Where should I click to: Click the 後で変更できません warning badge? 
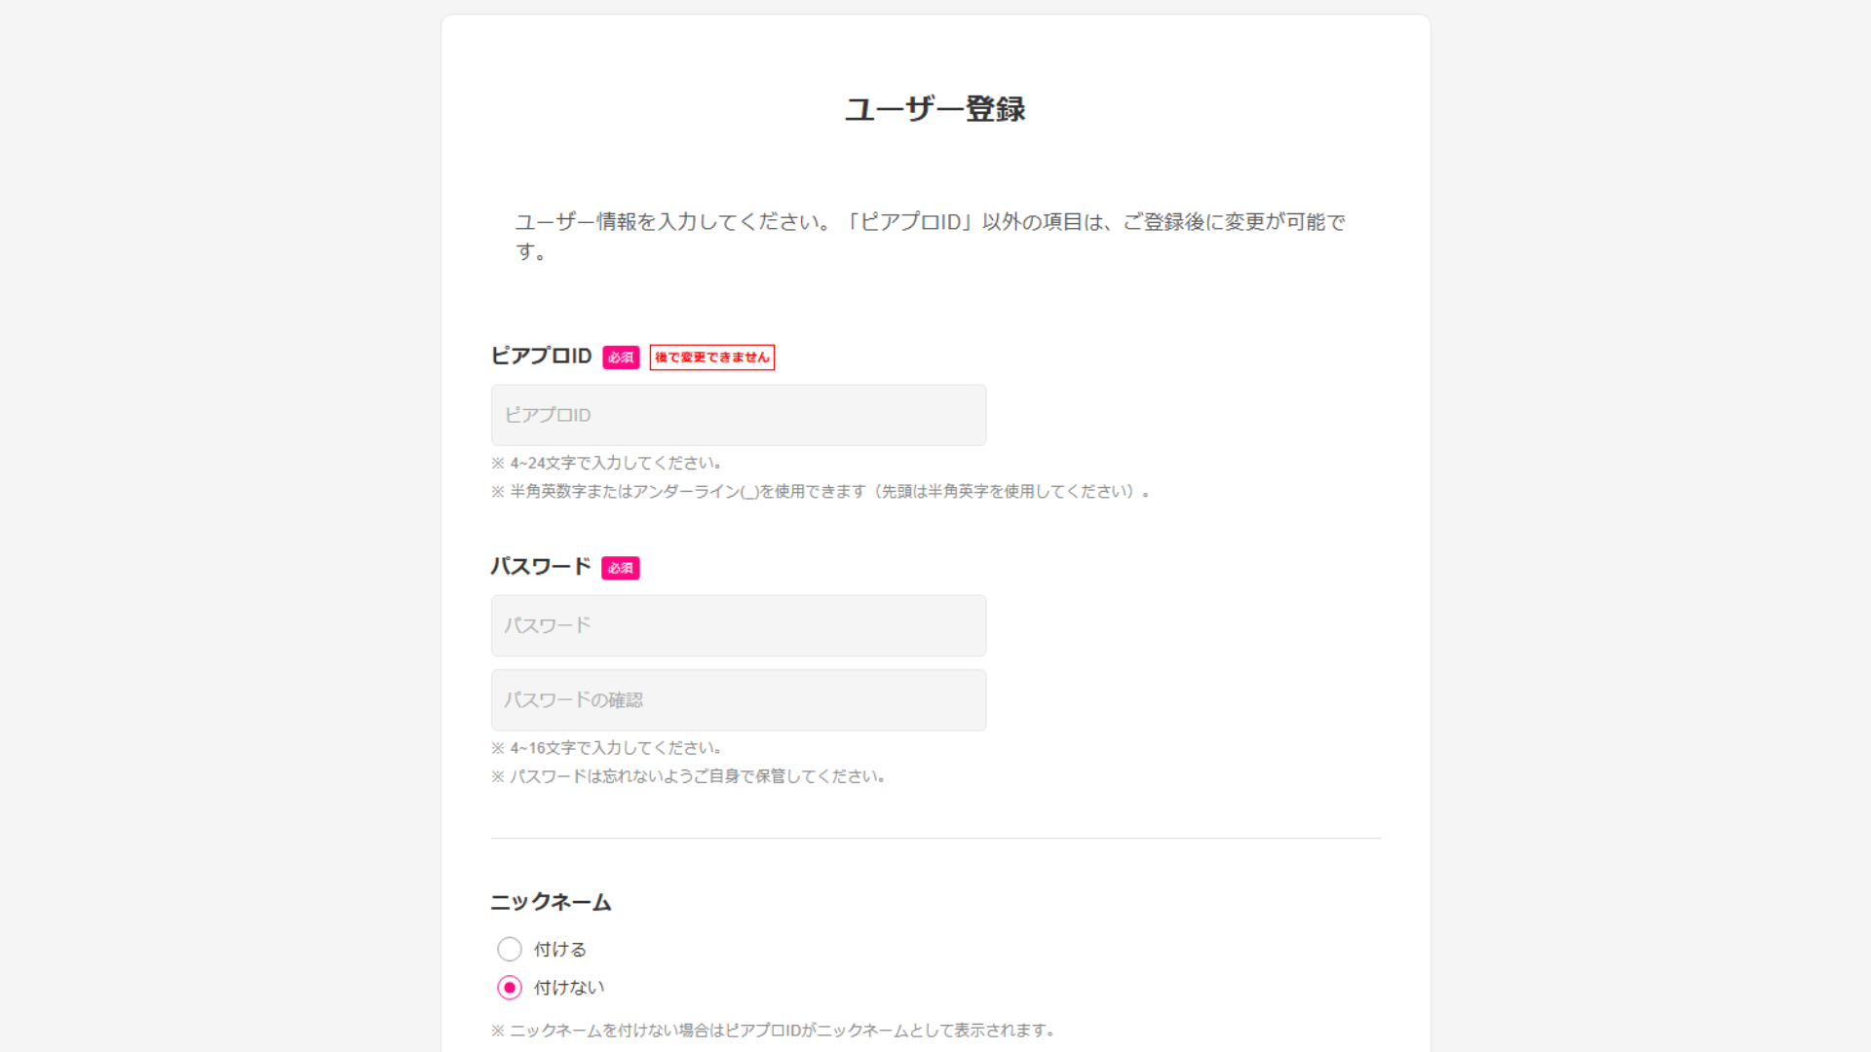pyautogui.click(x=711, y=357)
